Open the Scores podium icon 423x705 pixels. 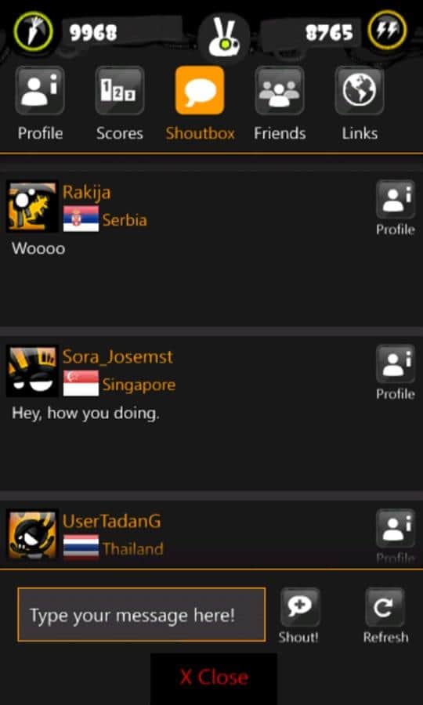(x=120, y=90)
